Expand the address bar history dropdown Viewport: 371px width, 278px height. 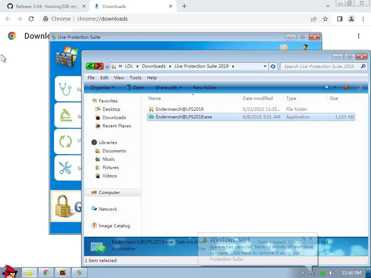[x=265, y=67]
